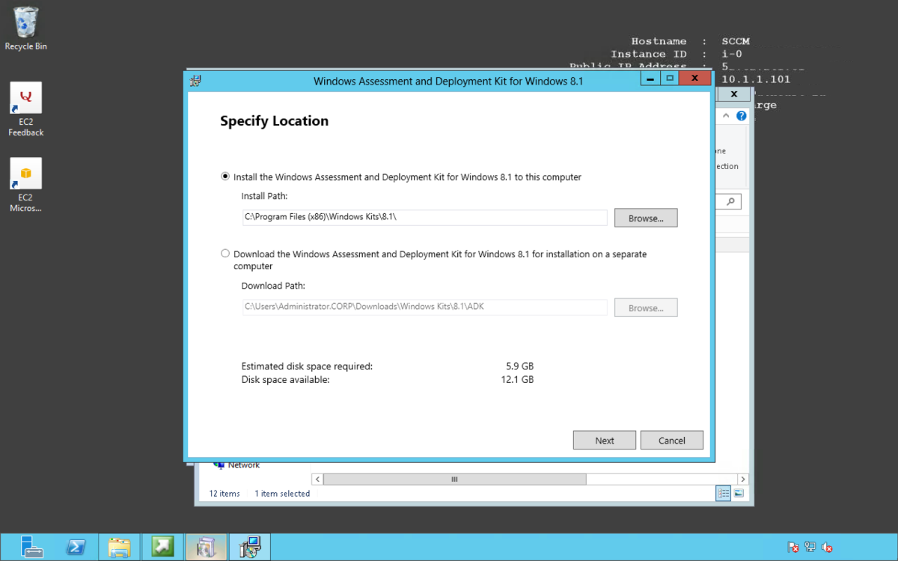Image resolution: width=898 pixels, height=561 pixels.
Task: Switch Explorer to large thumbnail view icon
Action: point(739,493)
